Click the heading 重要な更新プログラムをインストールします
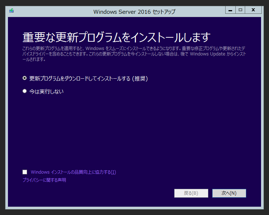Viewport: 269px width, 215px height. 116,37
